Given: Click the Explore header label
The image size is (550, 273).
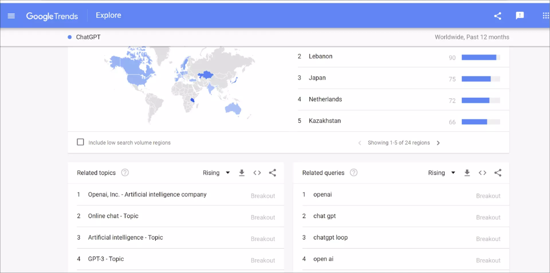Looking at the screenshot, I should [x=108, y=15].
